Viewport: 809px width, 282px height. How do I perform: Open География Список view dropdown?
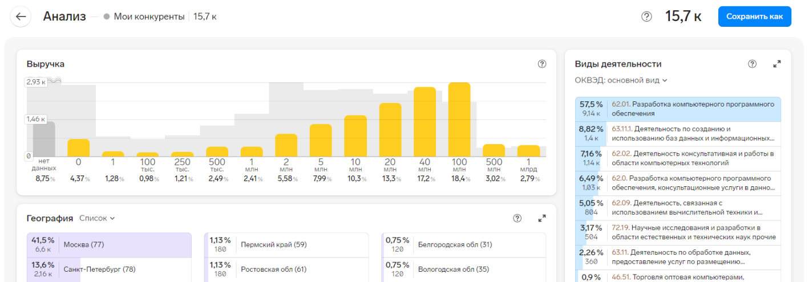click(x=97, y=218)
